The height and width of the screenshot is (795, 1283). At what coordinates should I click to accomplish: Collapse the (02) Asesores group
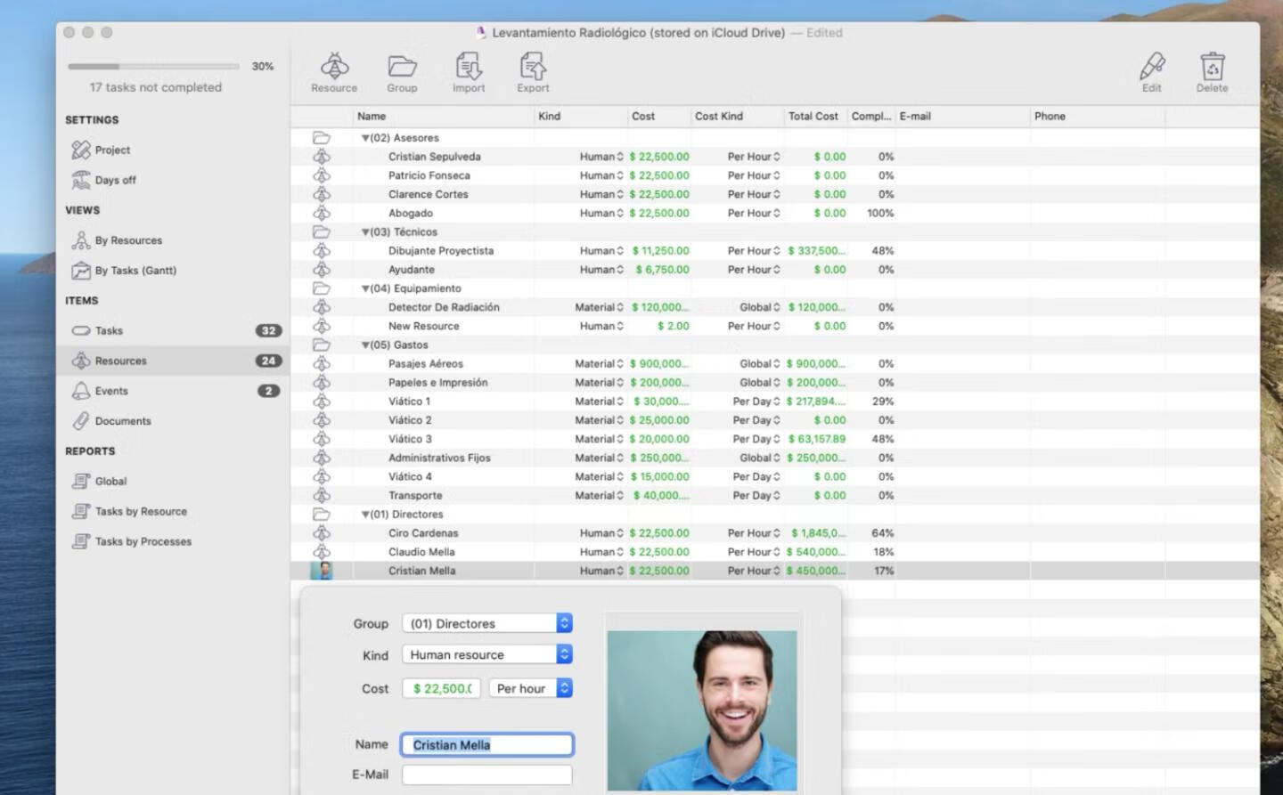(x=365, y=138)
